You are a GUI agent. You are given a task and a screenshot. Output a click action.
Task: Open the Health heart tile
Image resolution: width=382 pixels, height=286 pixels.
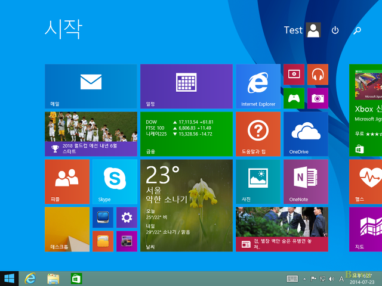tap(365, 181)
